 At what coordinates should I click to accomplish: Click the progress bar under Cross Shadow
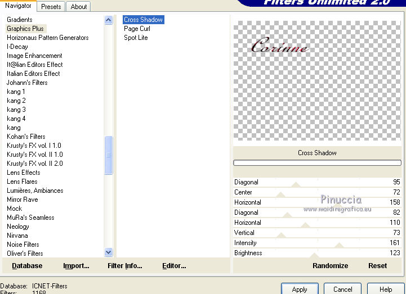tap(317, 162)
